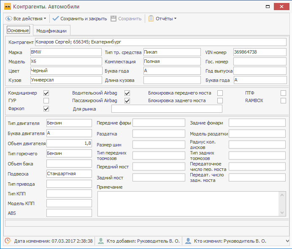Image resolution: width=292 pixels, height=249 pixels.
Task: Click the Сохранить button
Action: pos(126,19)
